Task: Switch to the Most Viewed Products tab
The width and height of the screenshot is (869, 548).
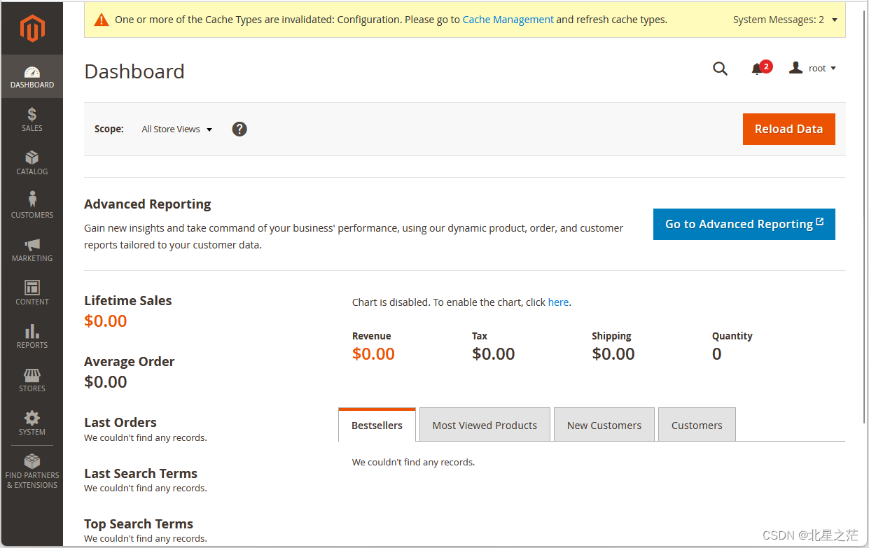Action: click(485, 425)
